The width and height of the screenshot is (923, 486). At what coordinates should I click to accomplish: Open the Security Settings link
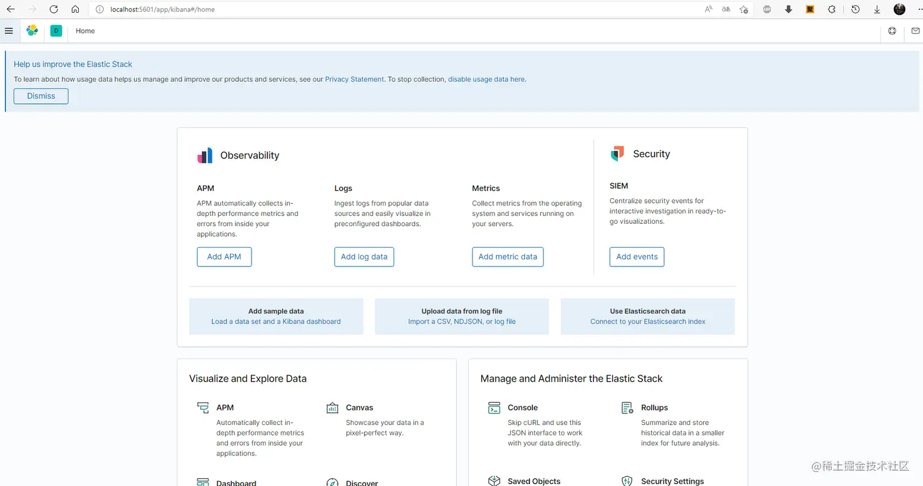(x=672, y=481)
